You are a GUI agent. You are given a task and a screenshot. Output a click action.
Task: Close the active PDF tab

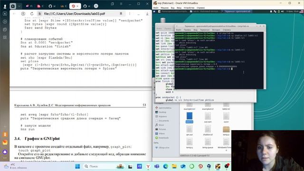[x=77, y=6]
